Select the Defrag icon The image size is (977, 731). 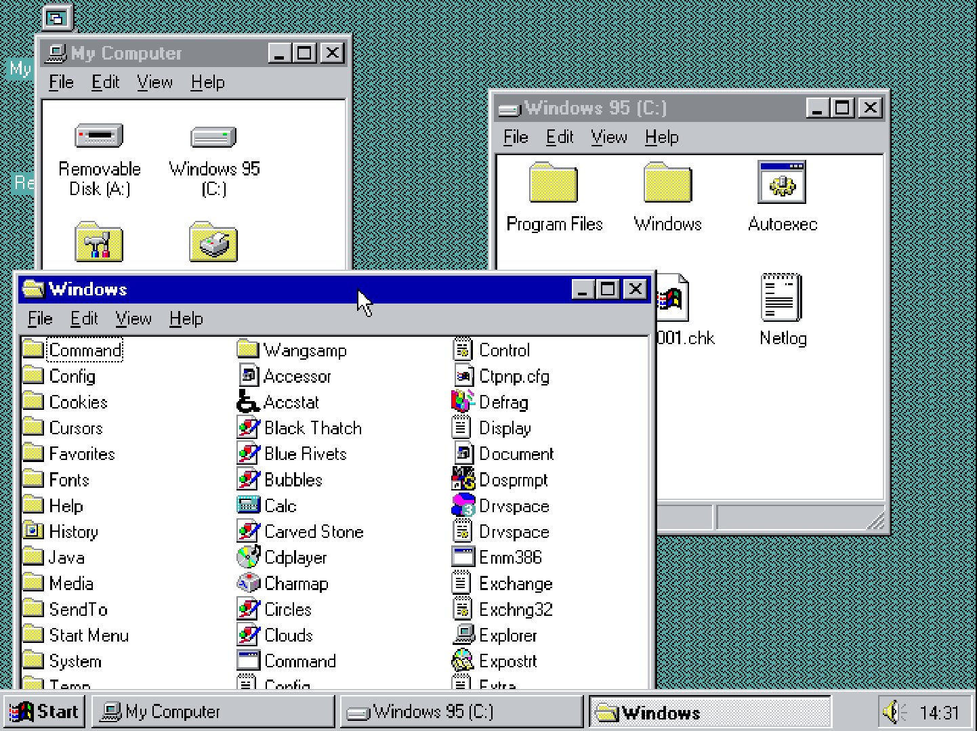[x=463, y=402]
